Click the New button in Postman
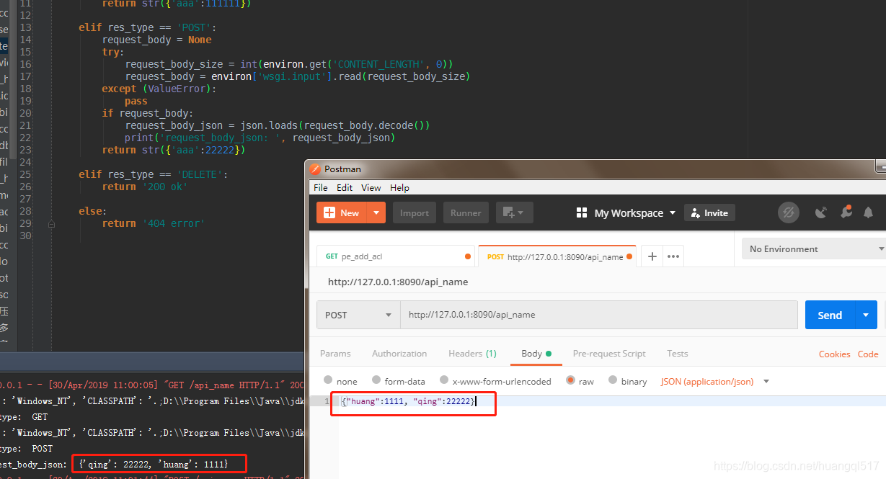Image resolution: width=886 pixels, height=479 pixels. (342, 212)
